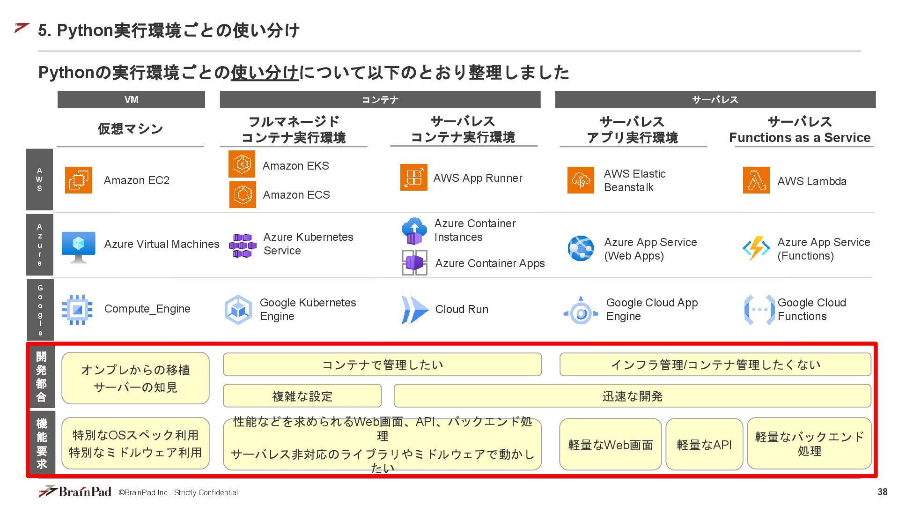
Task: Click the Google Cloud Functions icon
Action: tap(759, 310)
